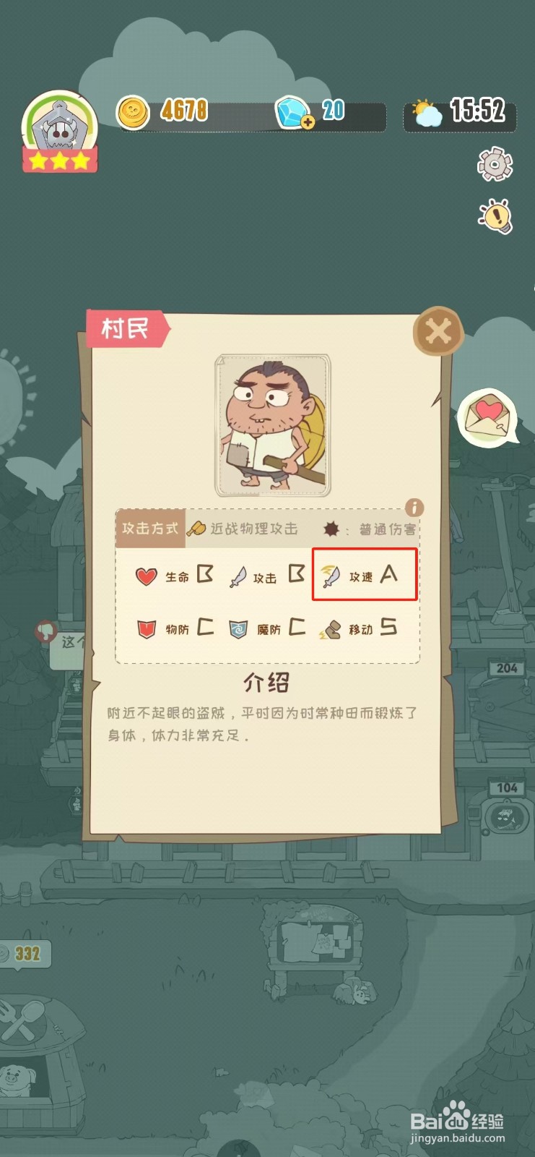Tap the gold coin icon
The height and width of the screenshot is (1157, 535).
pyautogui.click(x=133, y=114)
